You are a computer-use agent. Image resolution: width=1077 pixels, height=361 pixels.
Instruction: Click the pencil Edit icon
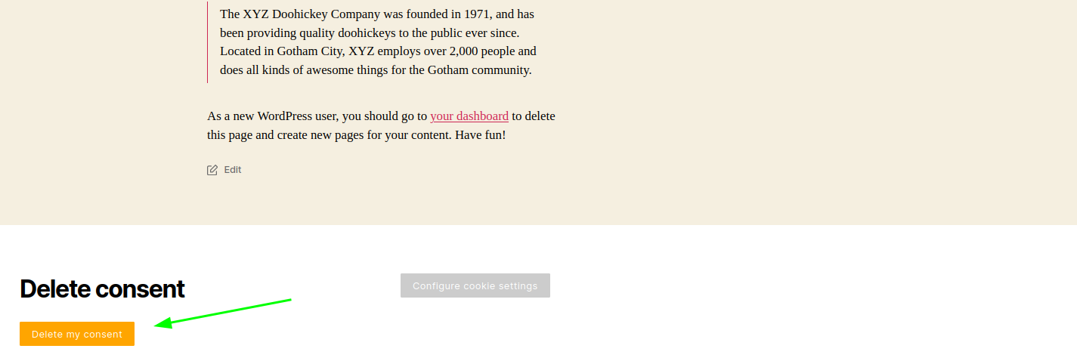[x=212, y=170]
